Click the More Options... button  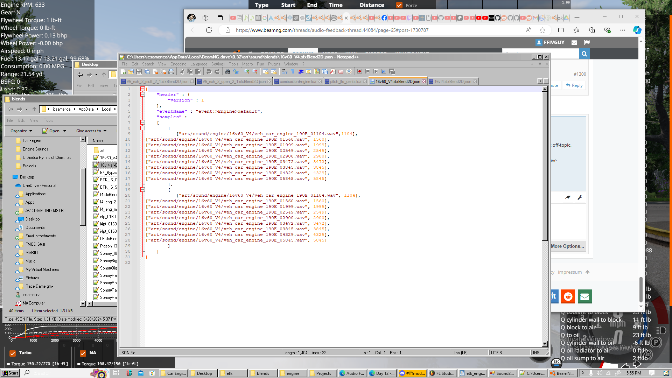click(567, 246)
